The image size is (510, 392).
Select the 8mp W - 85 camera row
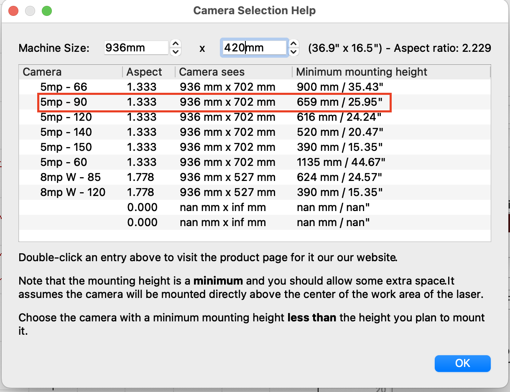click(x=255, y=177)
